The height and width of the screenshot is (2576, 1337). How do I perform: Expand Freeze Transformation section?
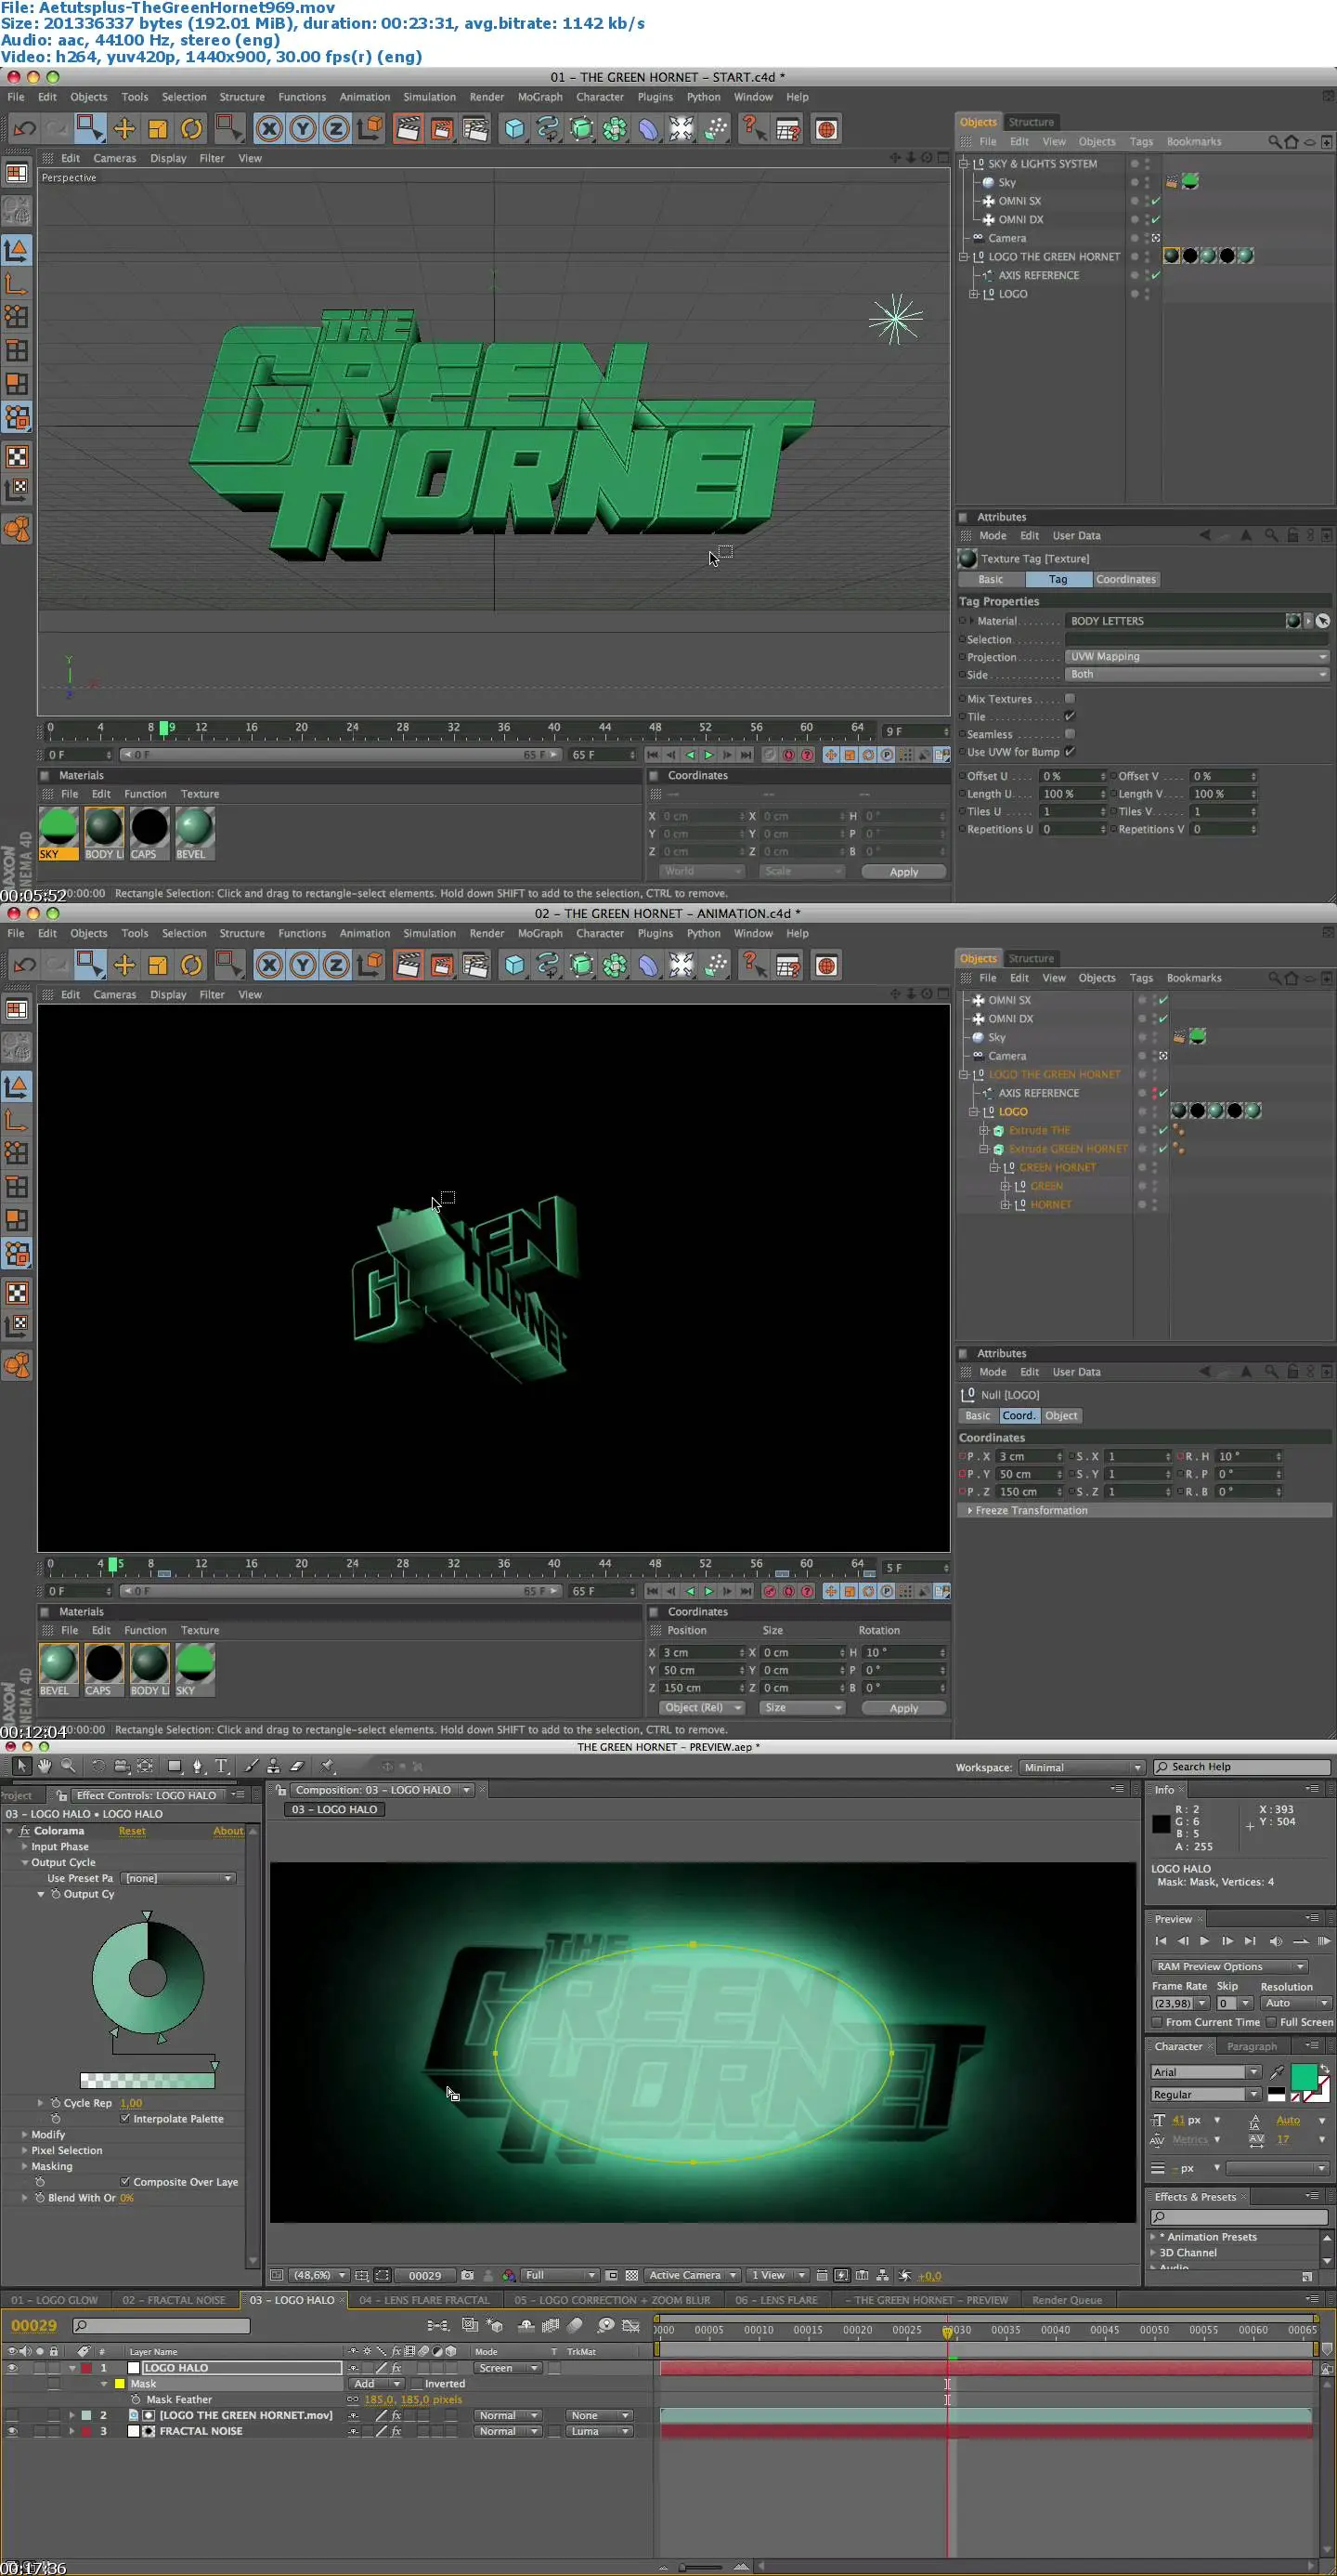click(x=969, y=1510)
